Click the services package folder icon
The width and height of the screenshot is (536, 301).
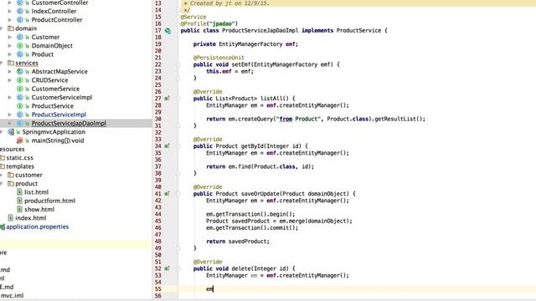pyautogui.click(x=11, y=63)
